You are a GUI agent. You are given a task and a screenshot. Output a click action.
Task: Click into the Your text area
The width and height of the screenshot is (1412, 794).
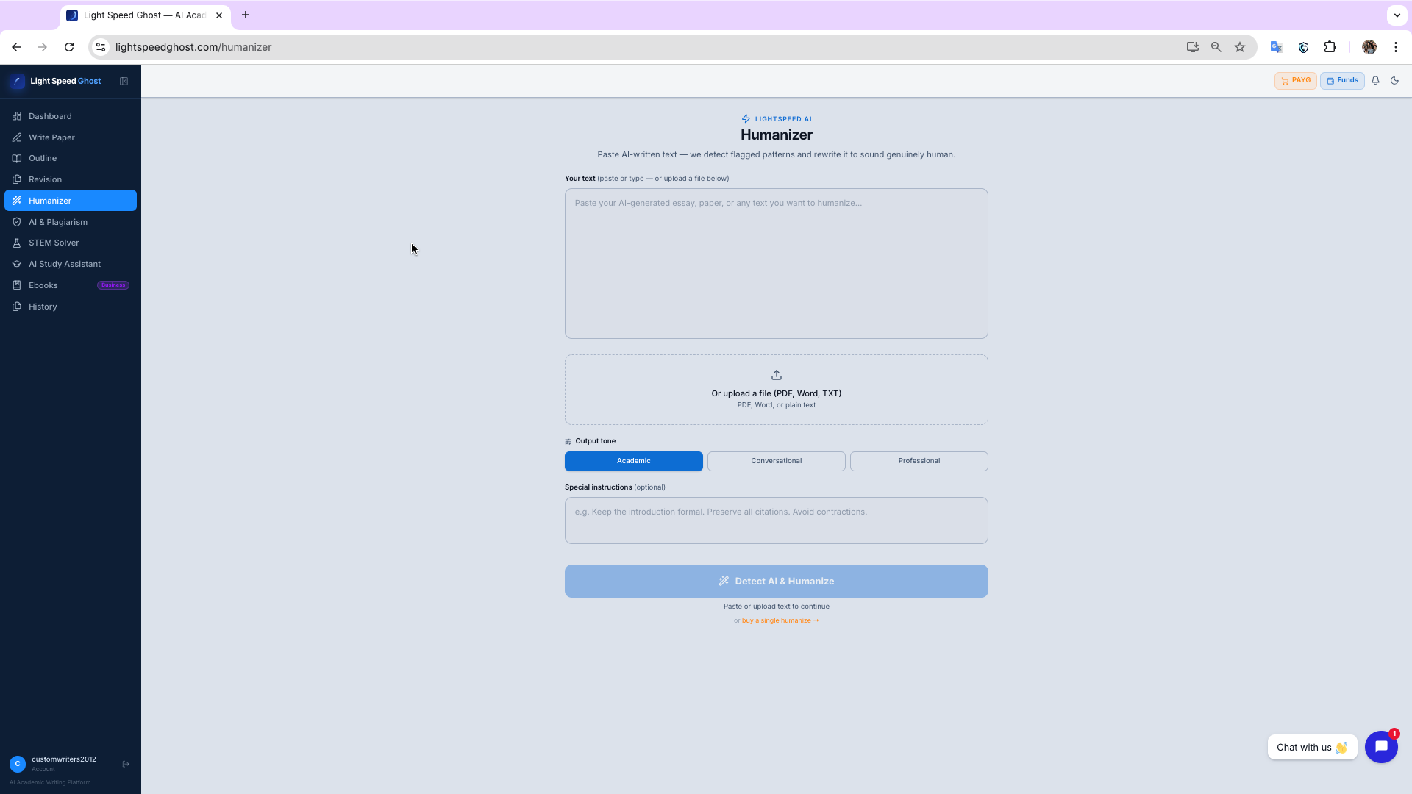click(x=776, y=263)
